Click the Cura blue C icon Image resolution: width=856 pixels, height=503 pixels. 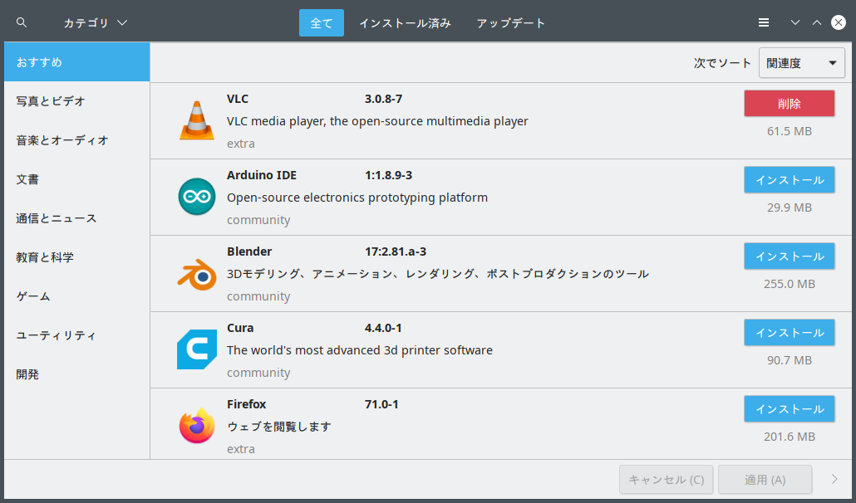(196, 349)
